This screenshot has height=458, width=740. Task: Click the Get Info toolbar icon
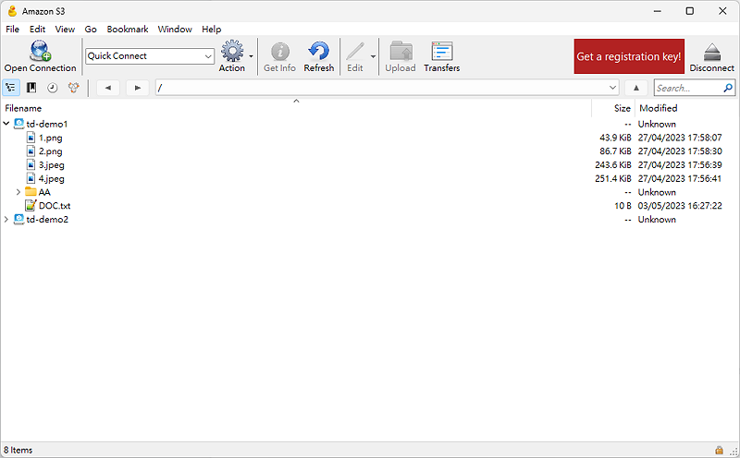click(280, 52)
